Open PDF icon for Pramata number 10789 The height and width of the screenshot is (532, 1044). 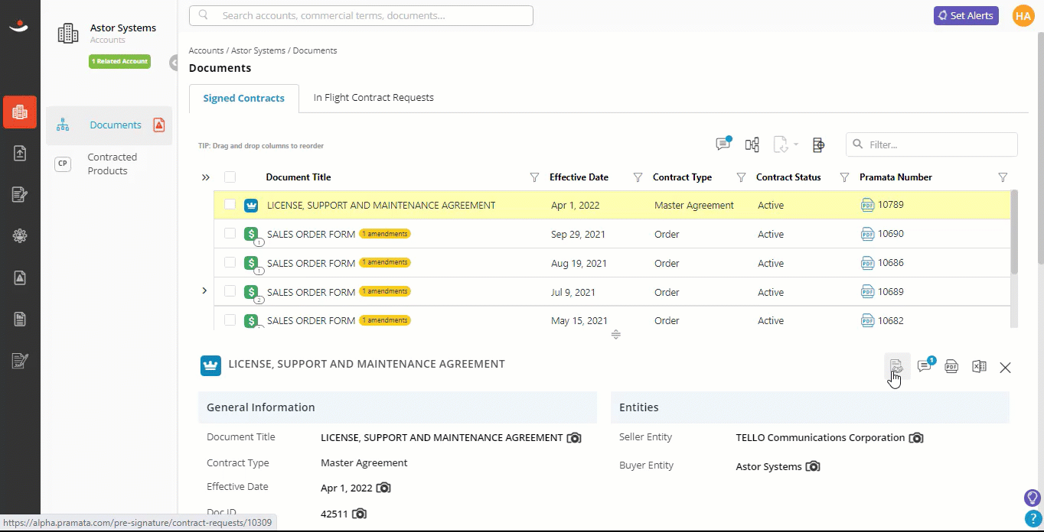point(867,205)
